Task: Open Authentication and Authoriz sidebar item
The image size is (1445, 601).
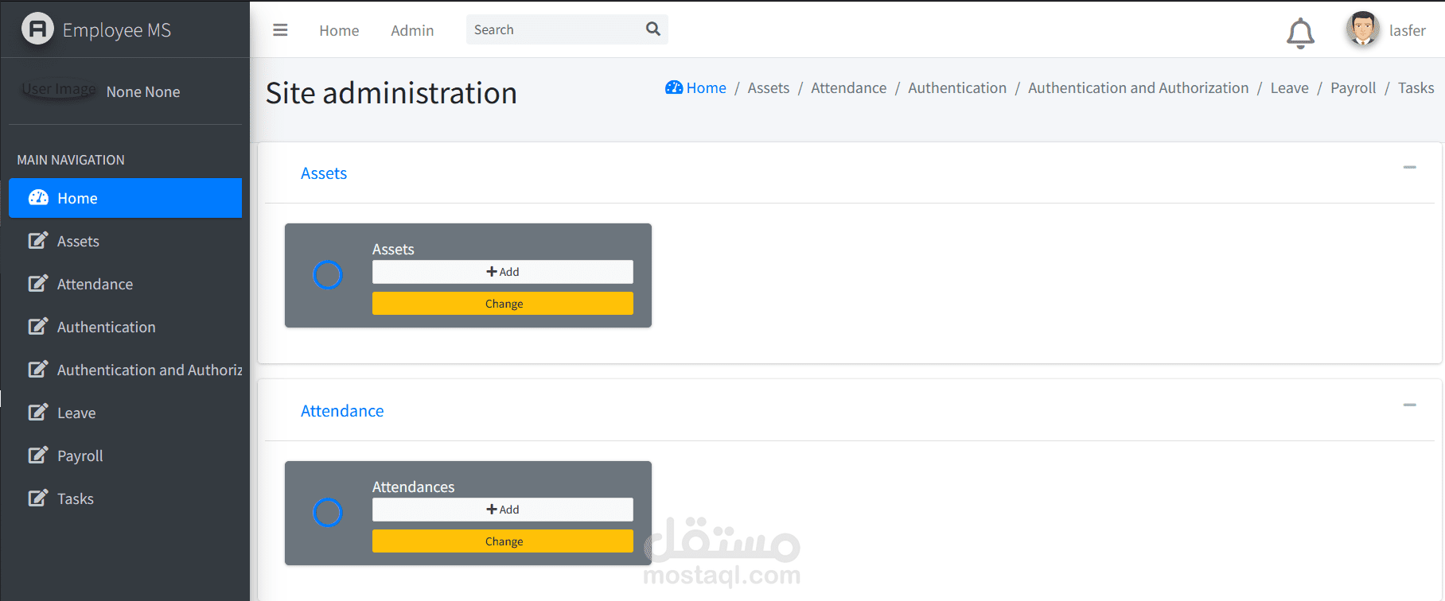Action: [125, 370]
